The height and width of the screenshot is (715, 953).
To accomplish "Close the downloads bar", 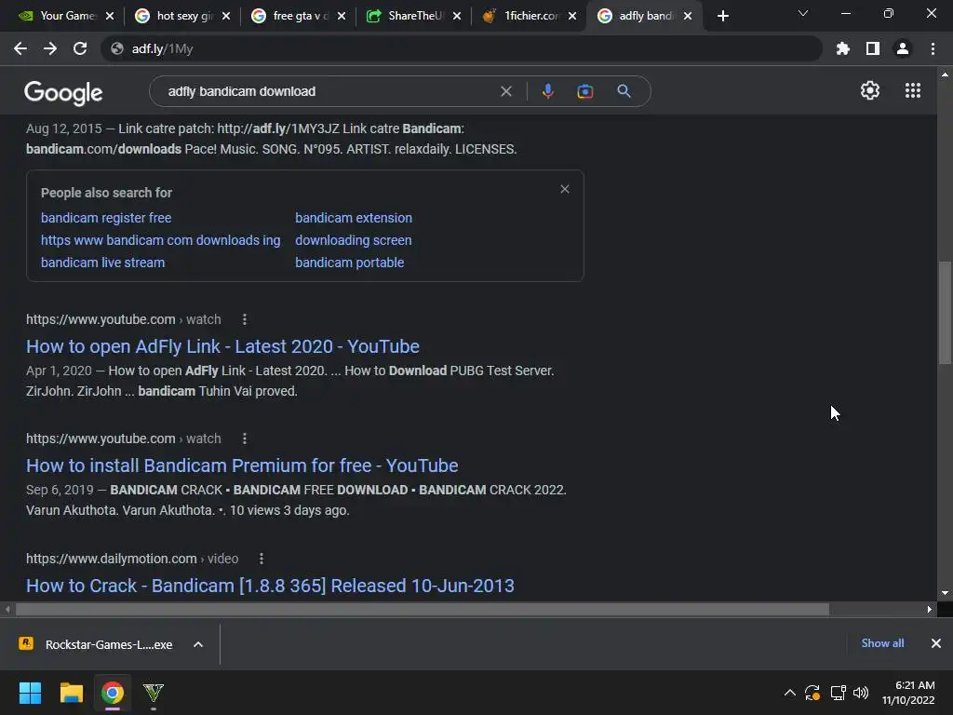I will click(x=936, y=643).
